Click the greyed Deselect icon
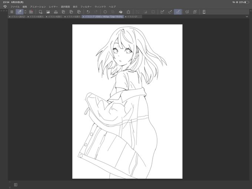Image resolution: width=252 pixels, height=189 pixels. coord(137,12)
